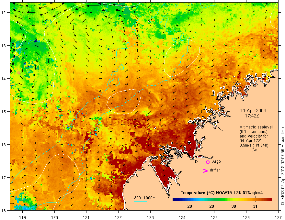The image size is (285, 220).
Task: Click the Argo circle symbol in legend
Action: point(208,162)
